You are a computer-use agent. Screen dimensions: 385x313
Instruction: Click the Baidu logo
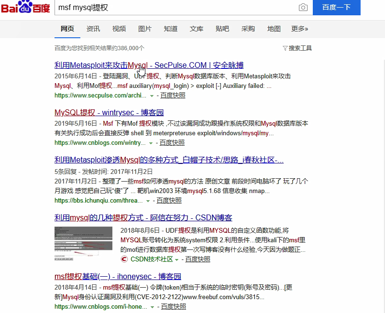[25, 7]
